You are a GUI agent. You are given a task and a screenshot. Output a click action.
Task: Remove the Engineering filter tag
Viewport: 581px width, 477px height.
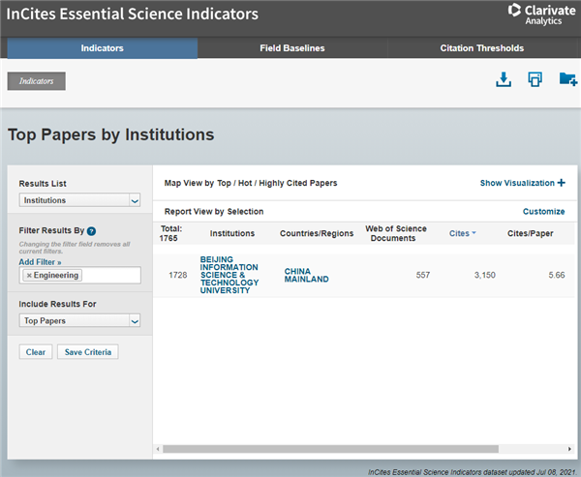(x=29, y=276)
